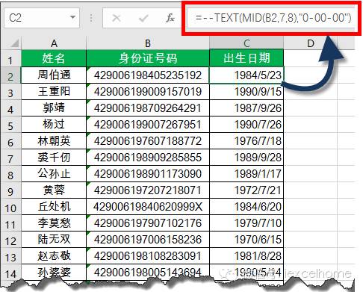Click the cancel (X) formula icon
The height and width of the screenshot is (292, 363).
(116, 18)
